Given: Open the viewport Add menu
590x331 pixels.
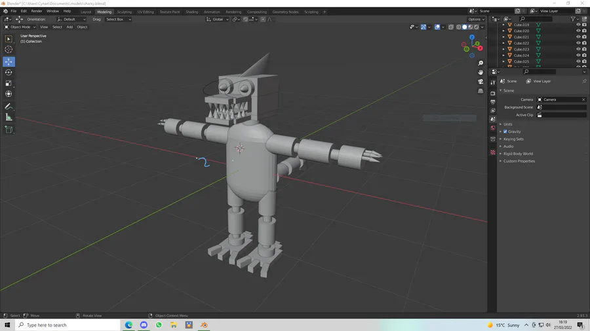Looking at the screenshot, I should [x=69, y=27].
